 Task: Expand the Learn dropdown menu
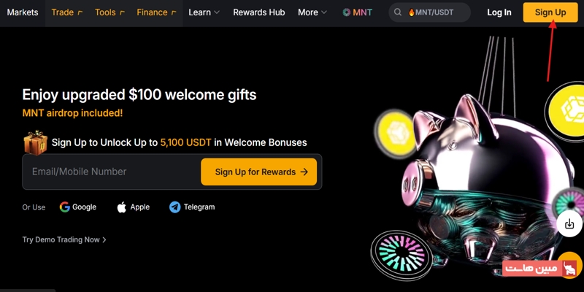pos(204,12)
